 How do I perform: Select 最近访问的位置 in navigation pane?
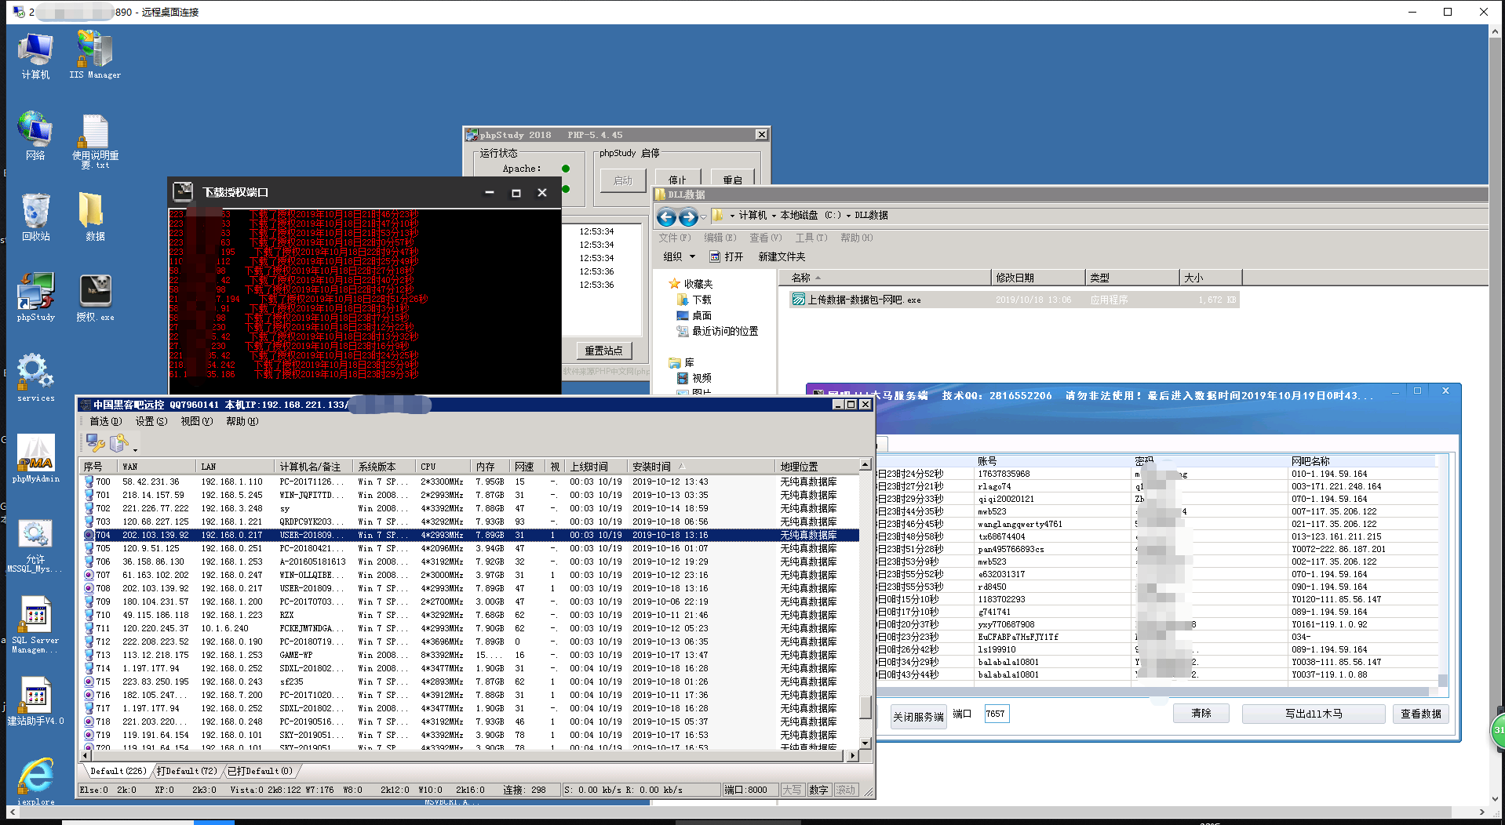pyautogui.click(x=717, y=331)
